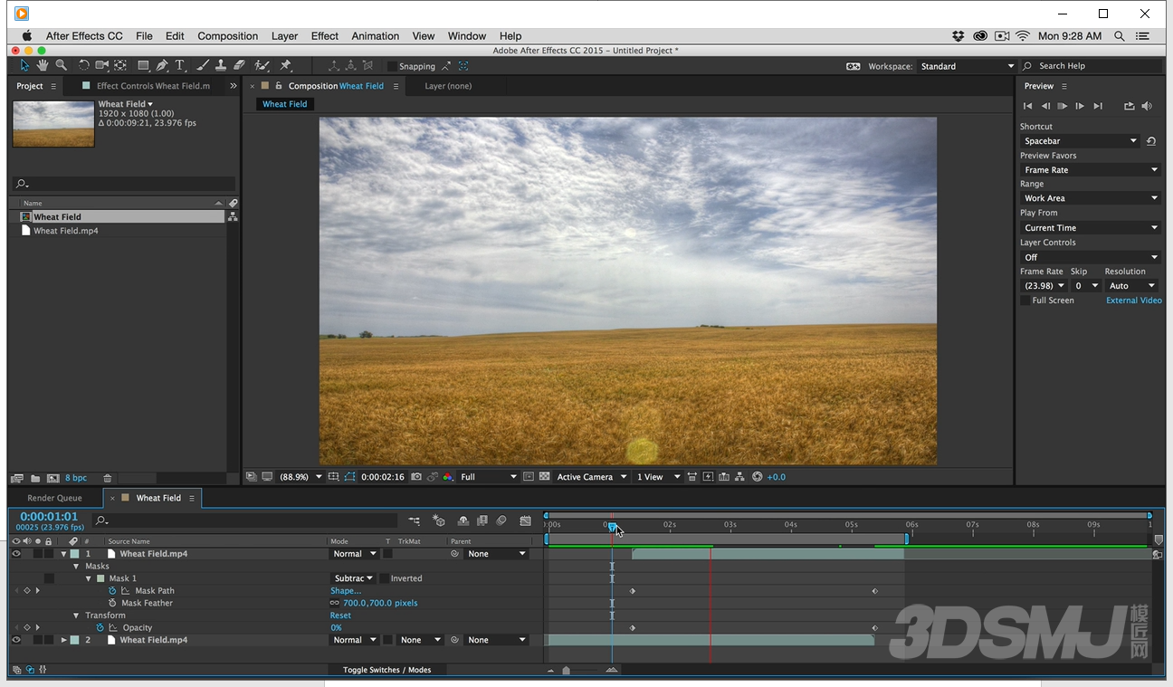Select the Brush tool

[x=202, y=65]
